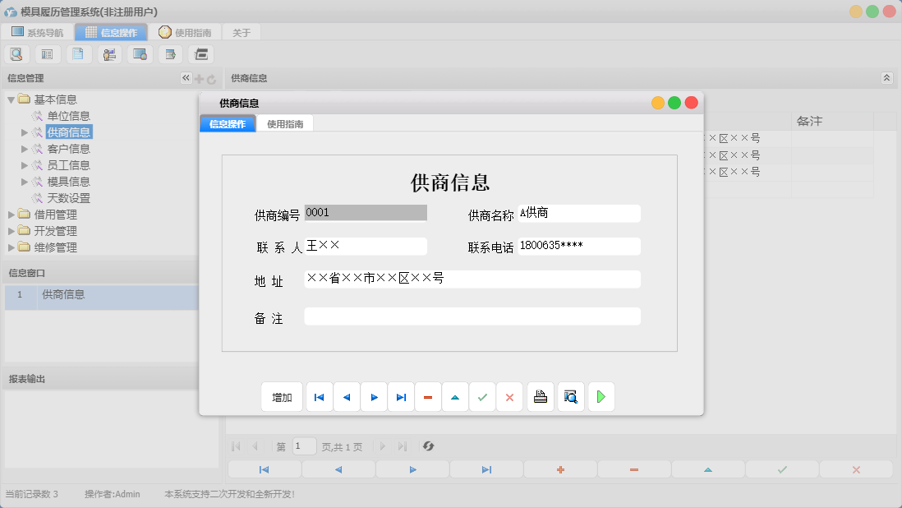Click the navigate to first record icon
902x508 pixels.
pos(319,396)
